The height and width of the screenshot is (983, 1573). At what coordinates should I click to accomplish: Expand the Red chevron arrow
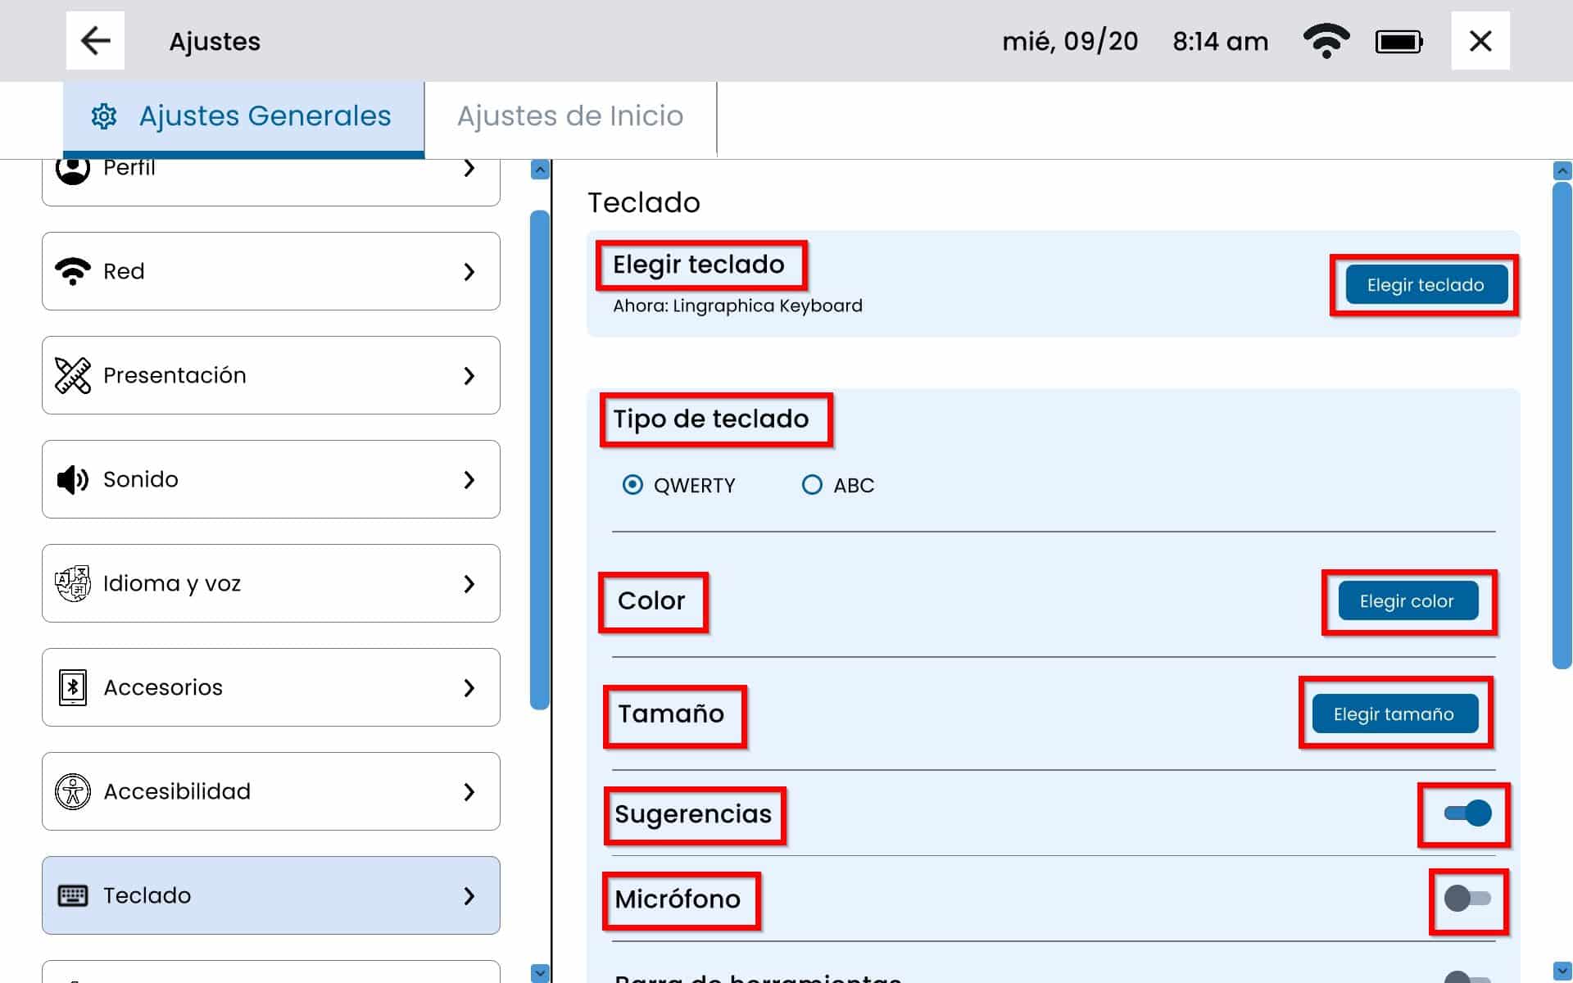[x=469, y=271]
